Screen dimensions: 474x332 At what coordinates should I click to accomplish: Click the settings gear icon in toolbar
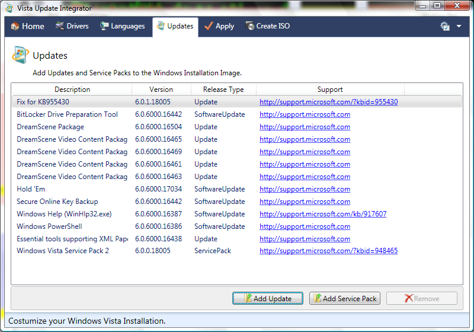tap(445, 26)
